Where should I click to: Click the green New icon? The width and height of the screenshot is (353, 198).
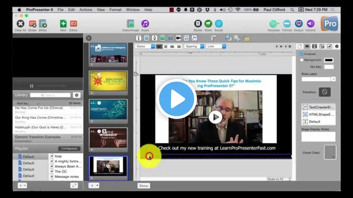point(63,24)
